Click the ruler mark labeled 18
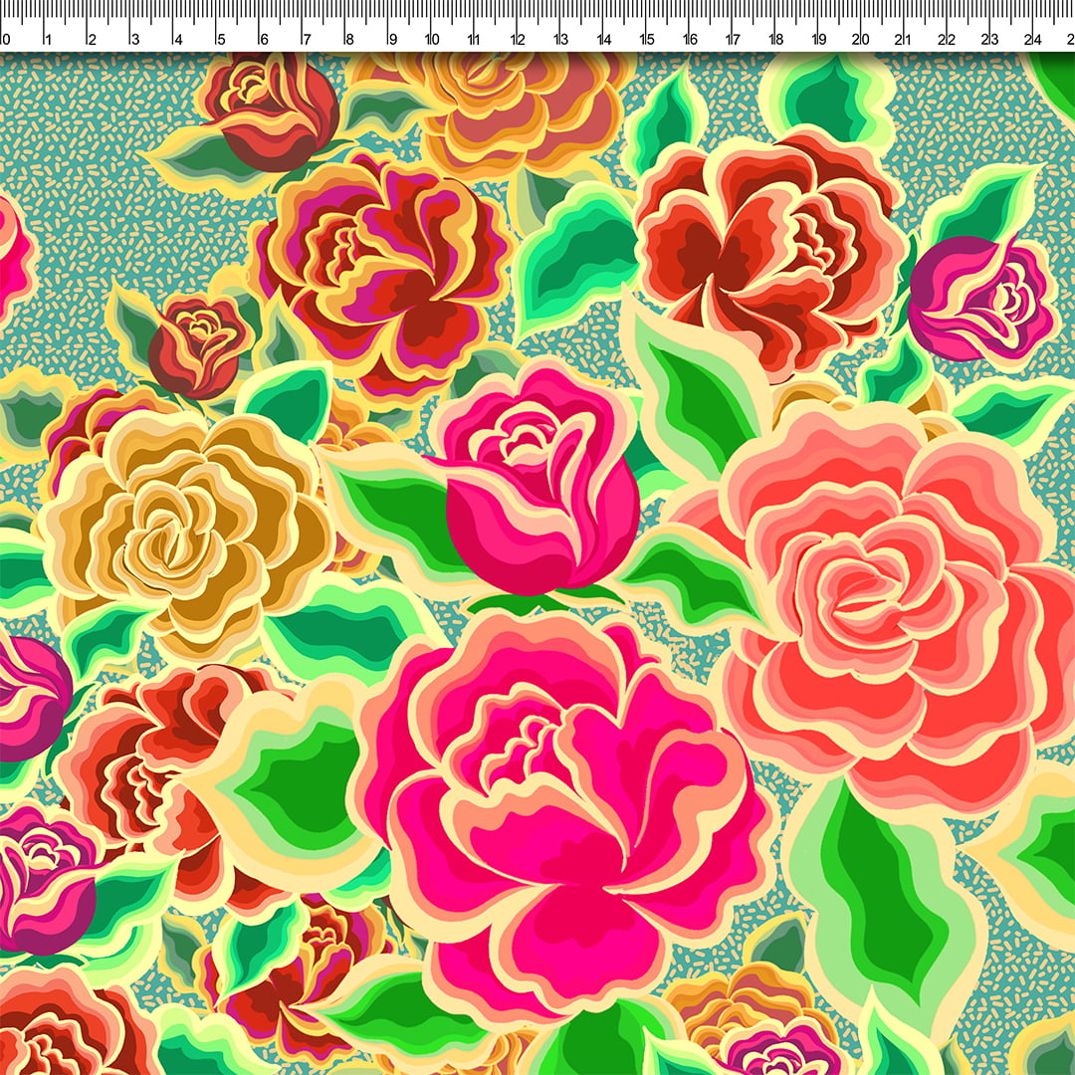Viewport: 1075px width, 1075px height. [x=775, y=40]
